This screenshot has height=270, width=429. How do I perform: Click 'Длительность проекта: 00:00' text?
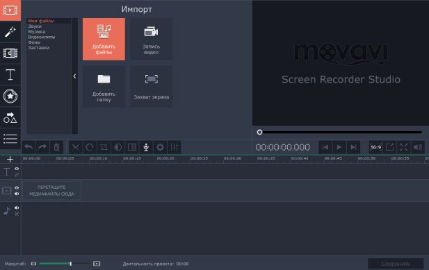tap(156, 264)
